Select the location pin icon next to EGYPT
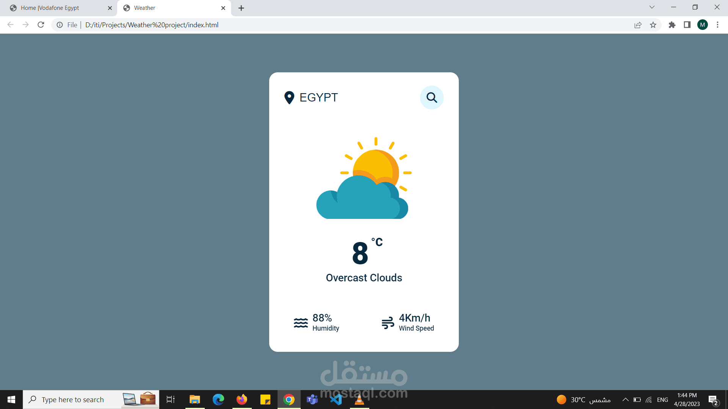This screenshot has width=728, height=409. [x=289, y=97]
